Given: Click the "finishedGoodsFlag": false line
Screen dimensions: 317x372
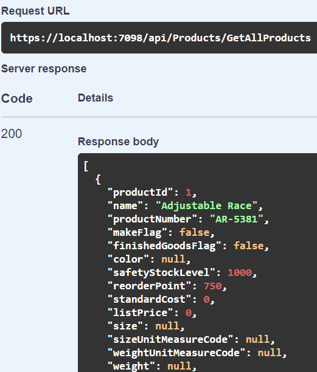Looking at the screenshot, I should [188, 246].
